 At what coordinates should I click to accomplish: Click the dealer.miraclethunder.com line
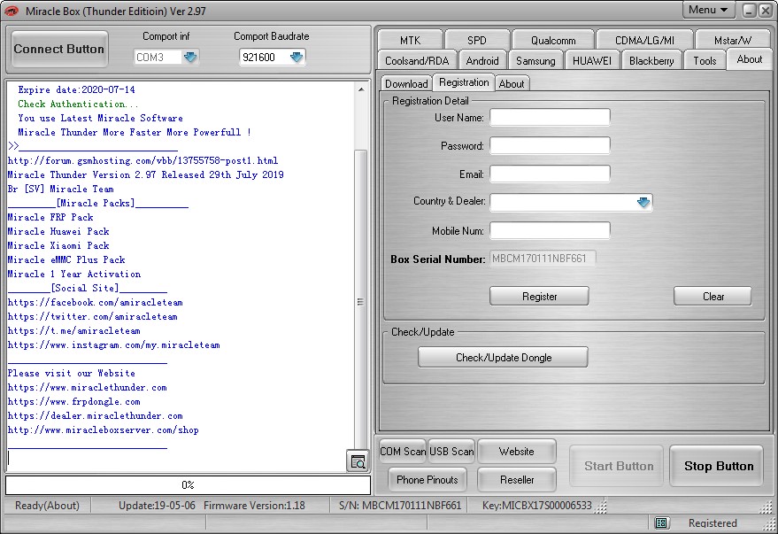96,416
